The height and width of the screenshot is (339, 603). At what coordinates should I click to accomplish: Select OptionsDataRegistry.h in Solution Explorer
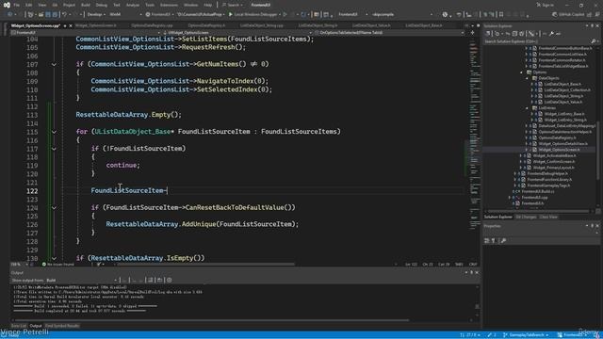tap(557, 137)
